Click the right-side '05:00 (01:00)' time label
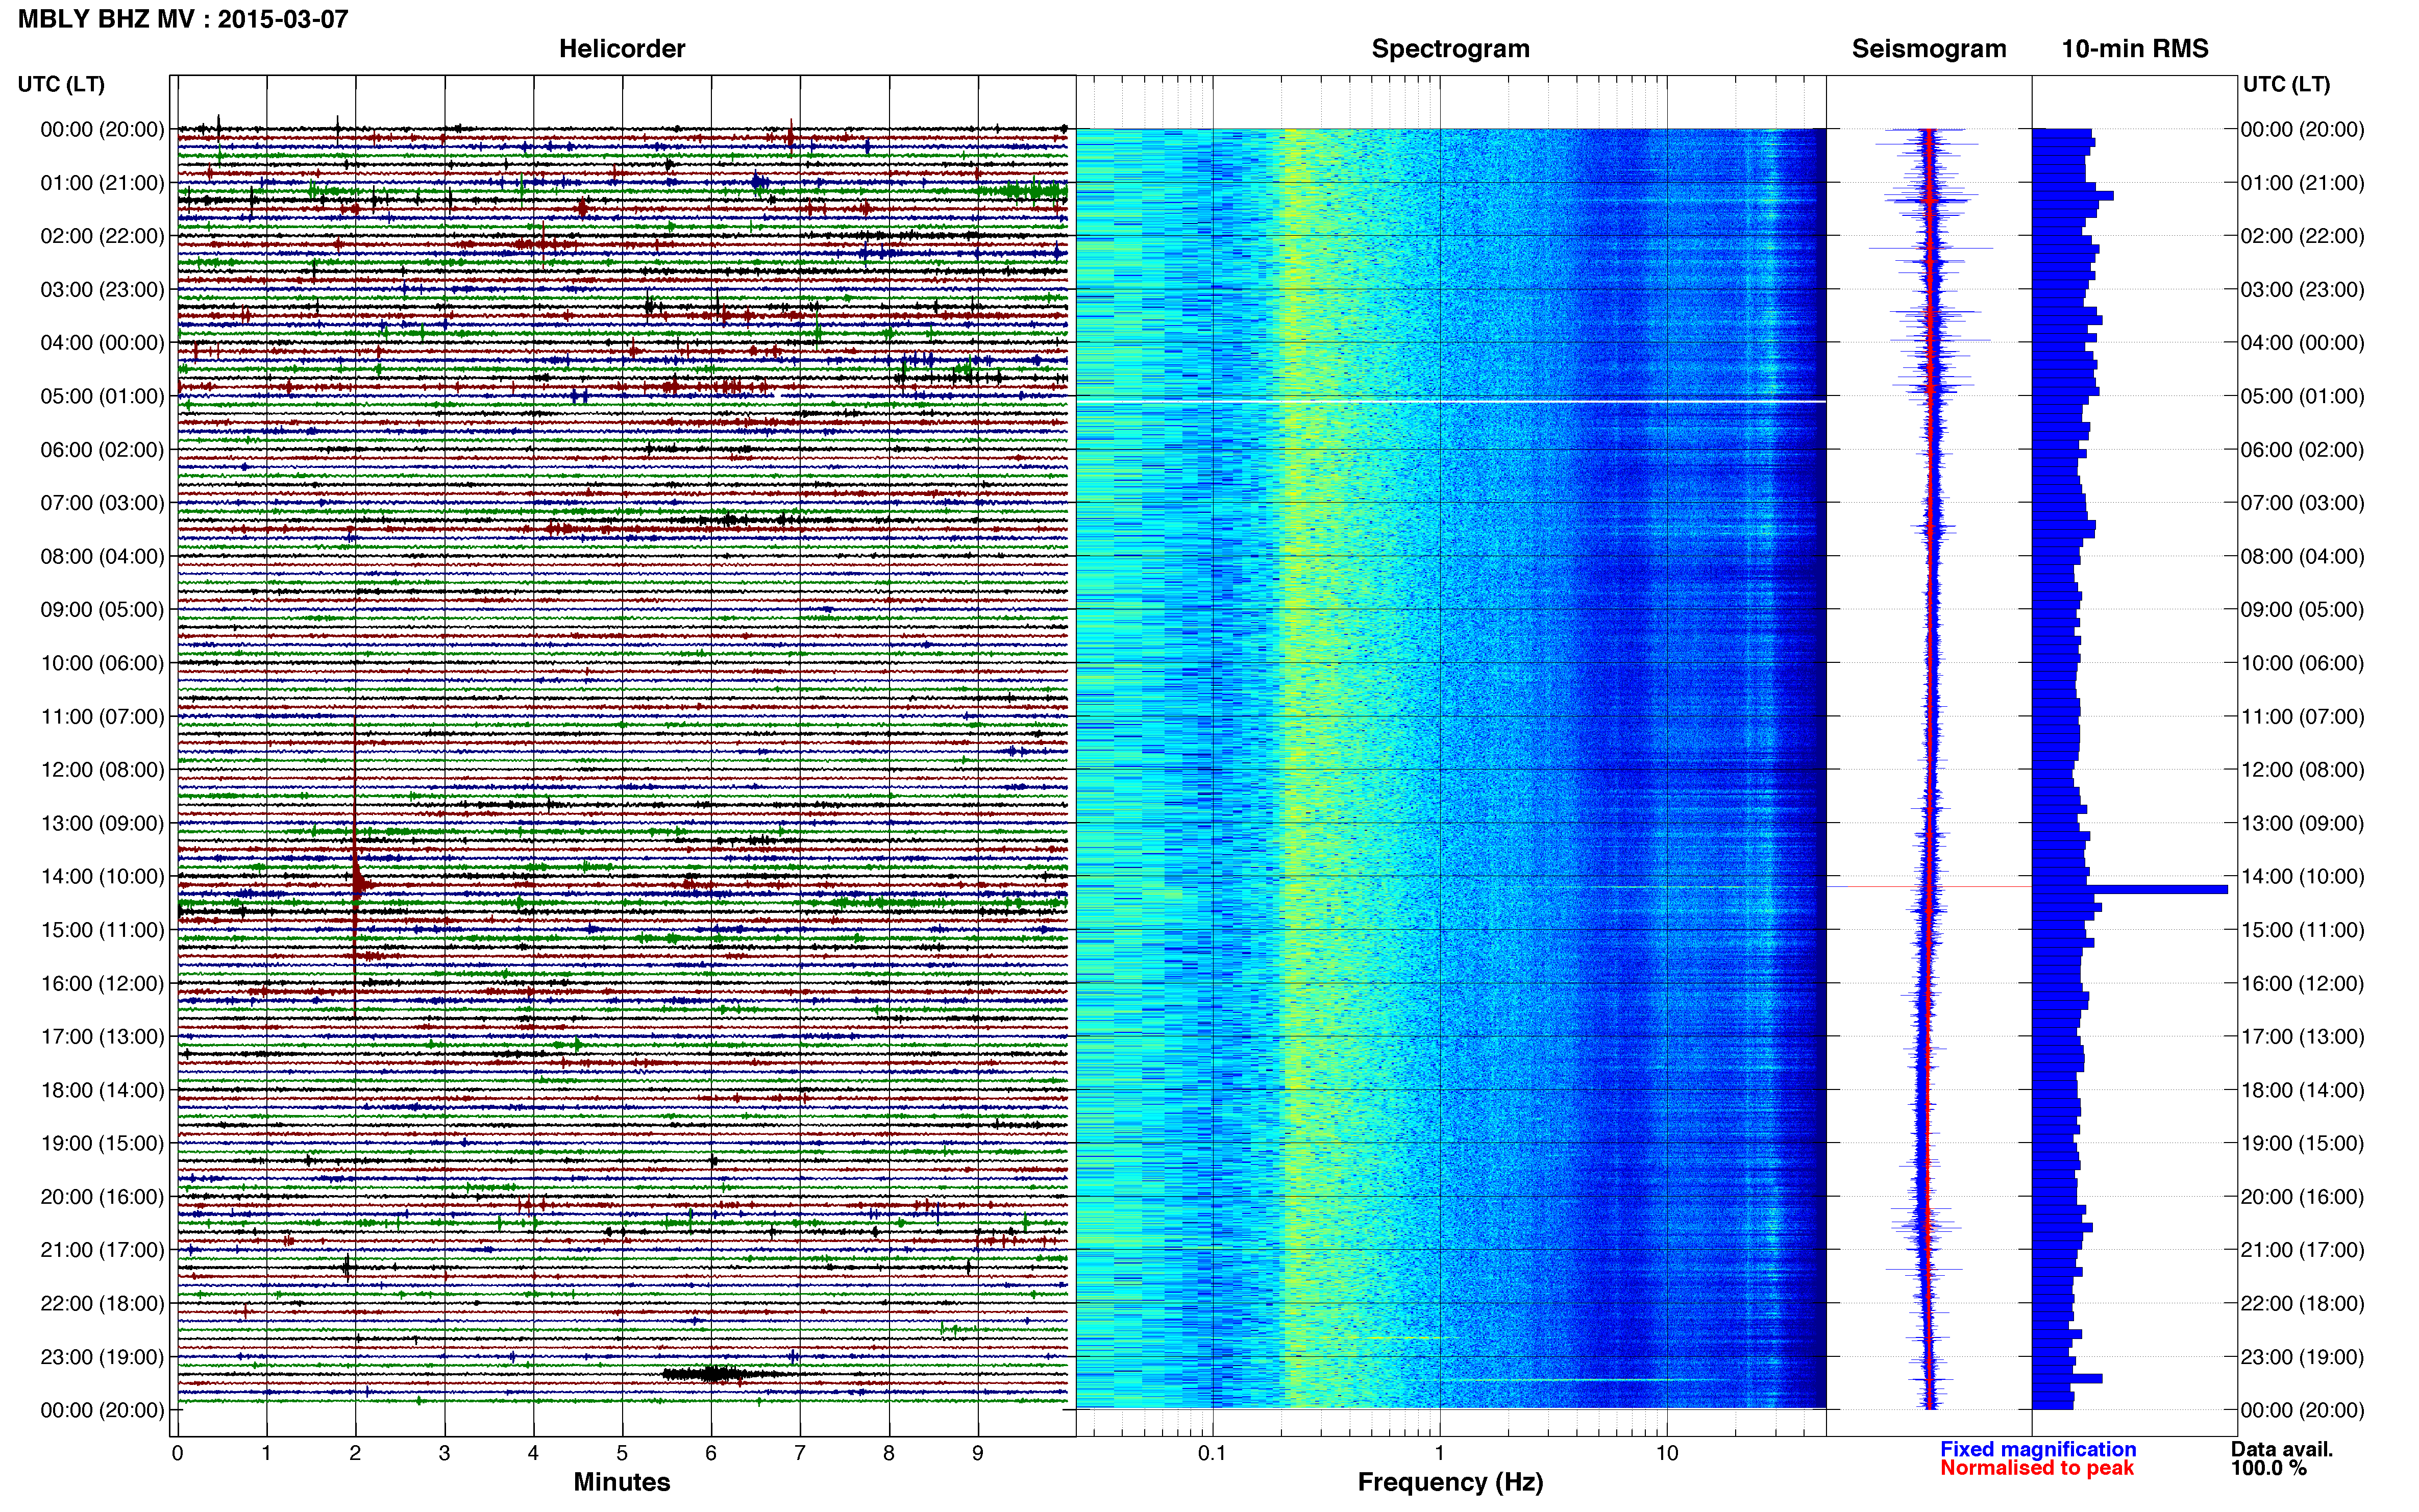2419x1512 pixels. (2303, 396)
